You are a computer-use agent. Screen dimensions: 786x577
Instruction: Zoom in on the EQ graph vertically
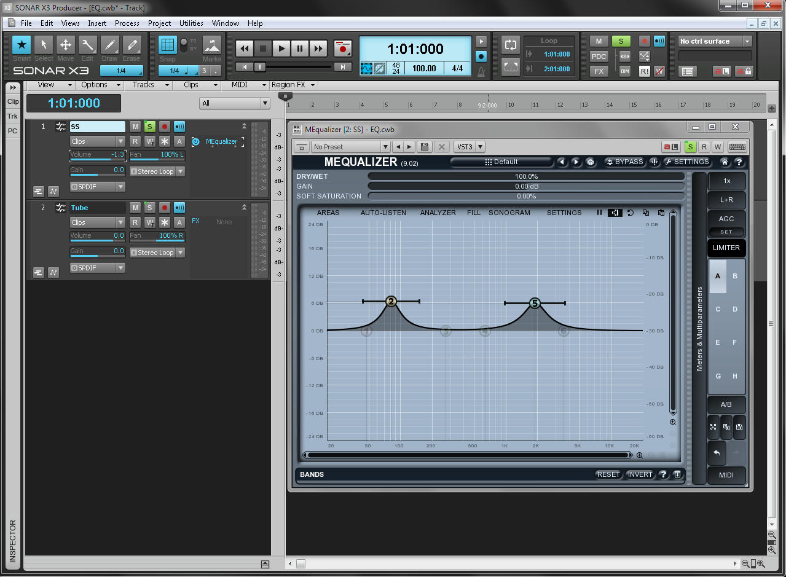click(673, 422)
